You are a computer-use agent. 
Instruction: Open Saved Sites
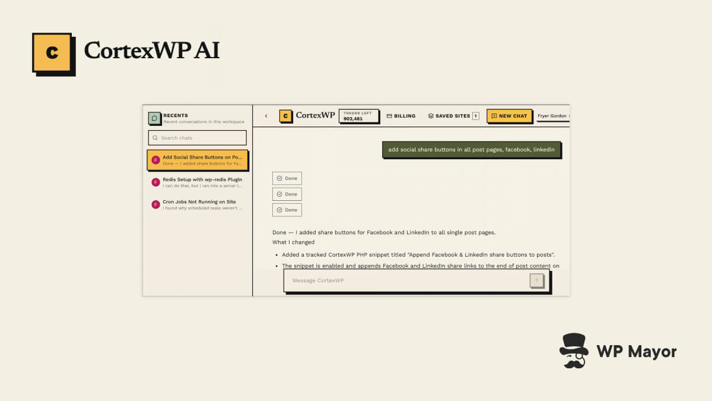coord(453,116)
